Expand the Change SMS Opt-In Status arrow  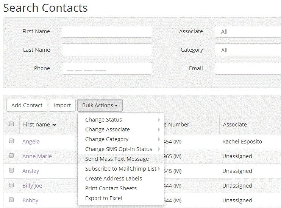point(159,149)
